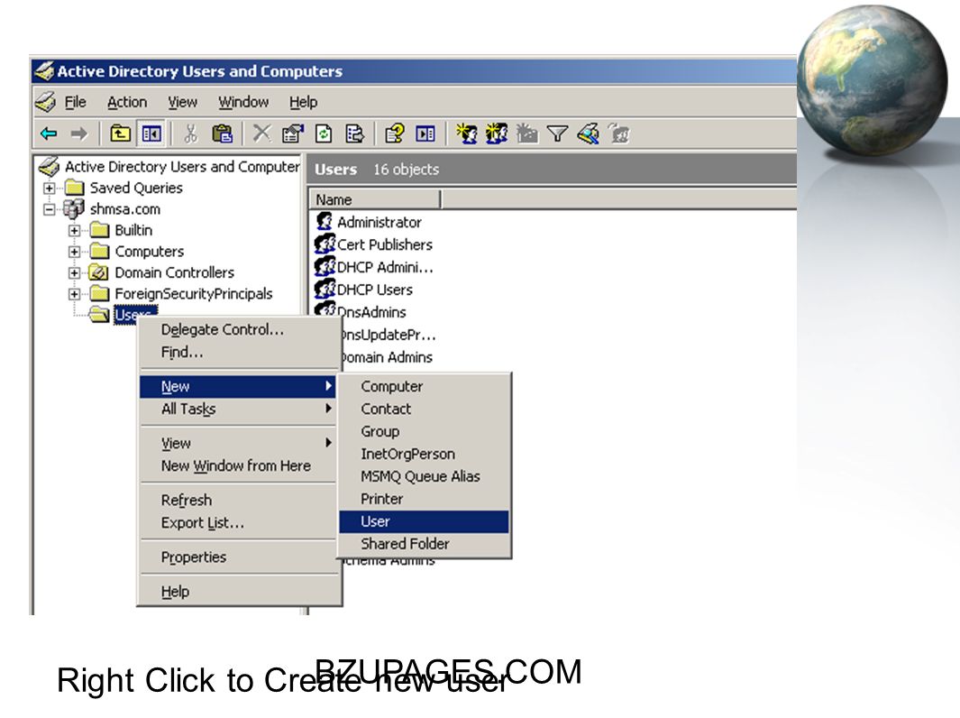Click the DHCP Users group icon
This screenshot has width=960, height=718.
tap(325, 289)
